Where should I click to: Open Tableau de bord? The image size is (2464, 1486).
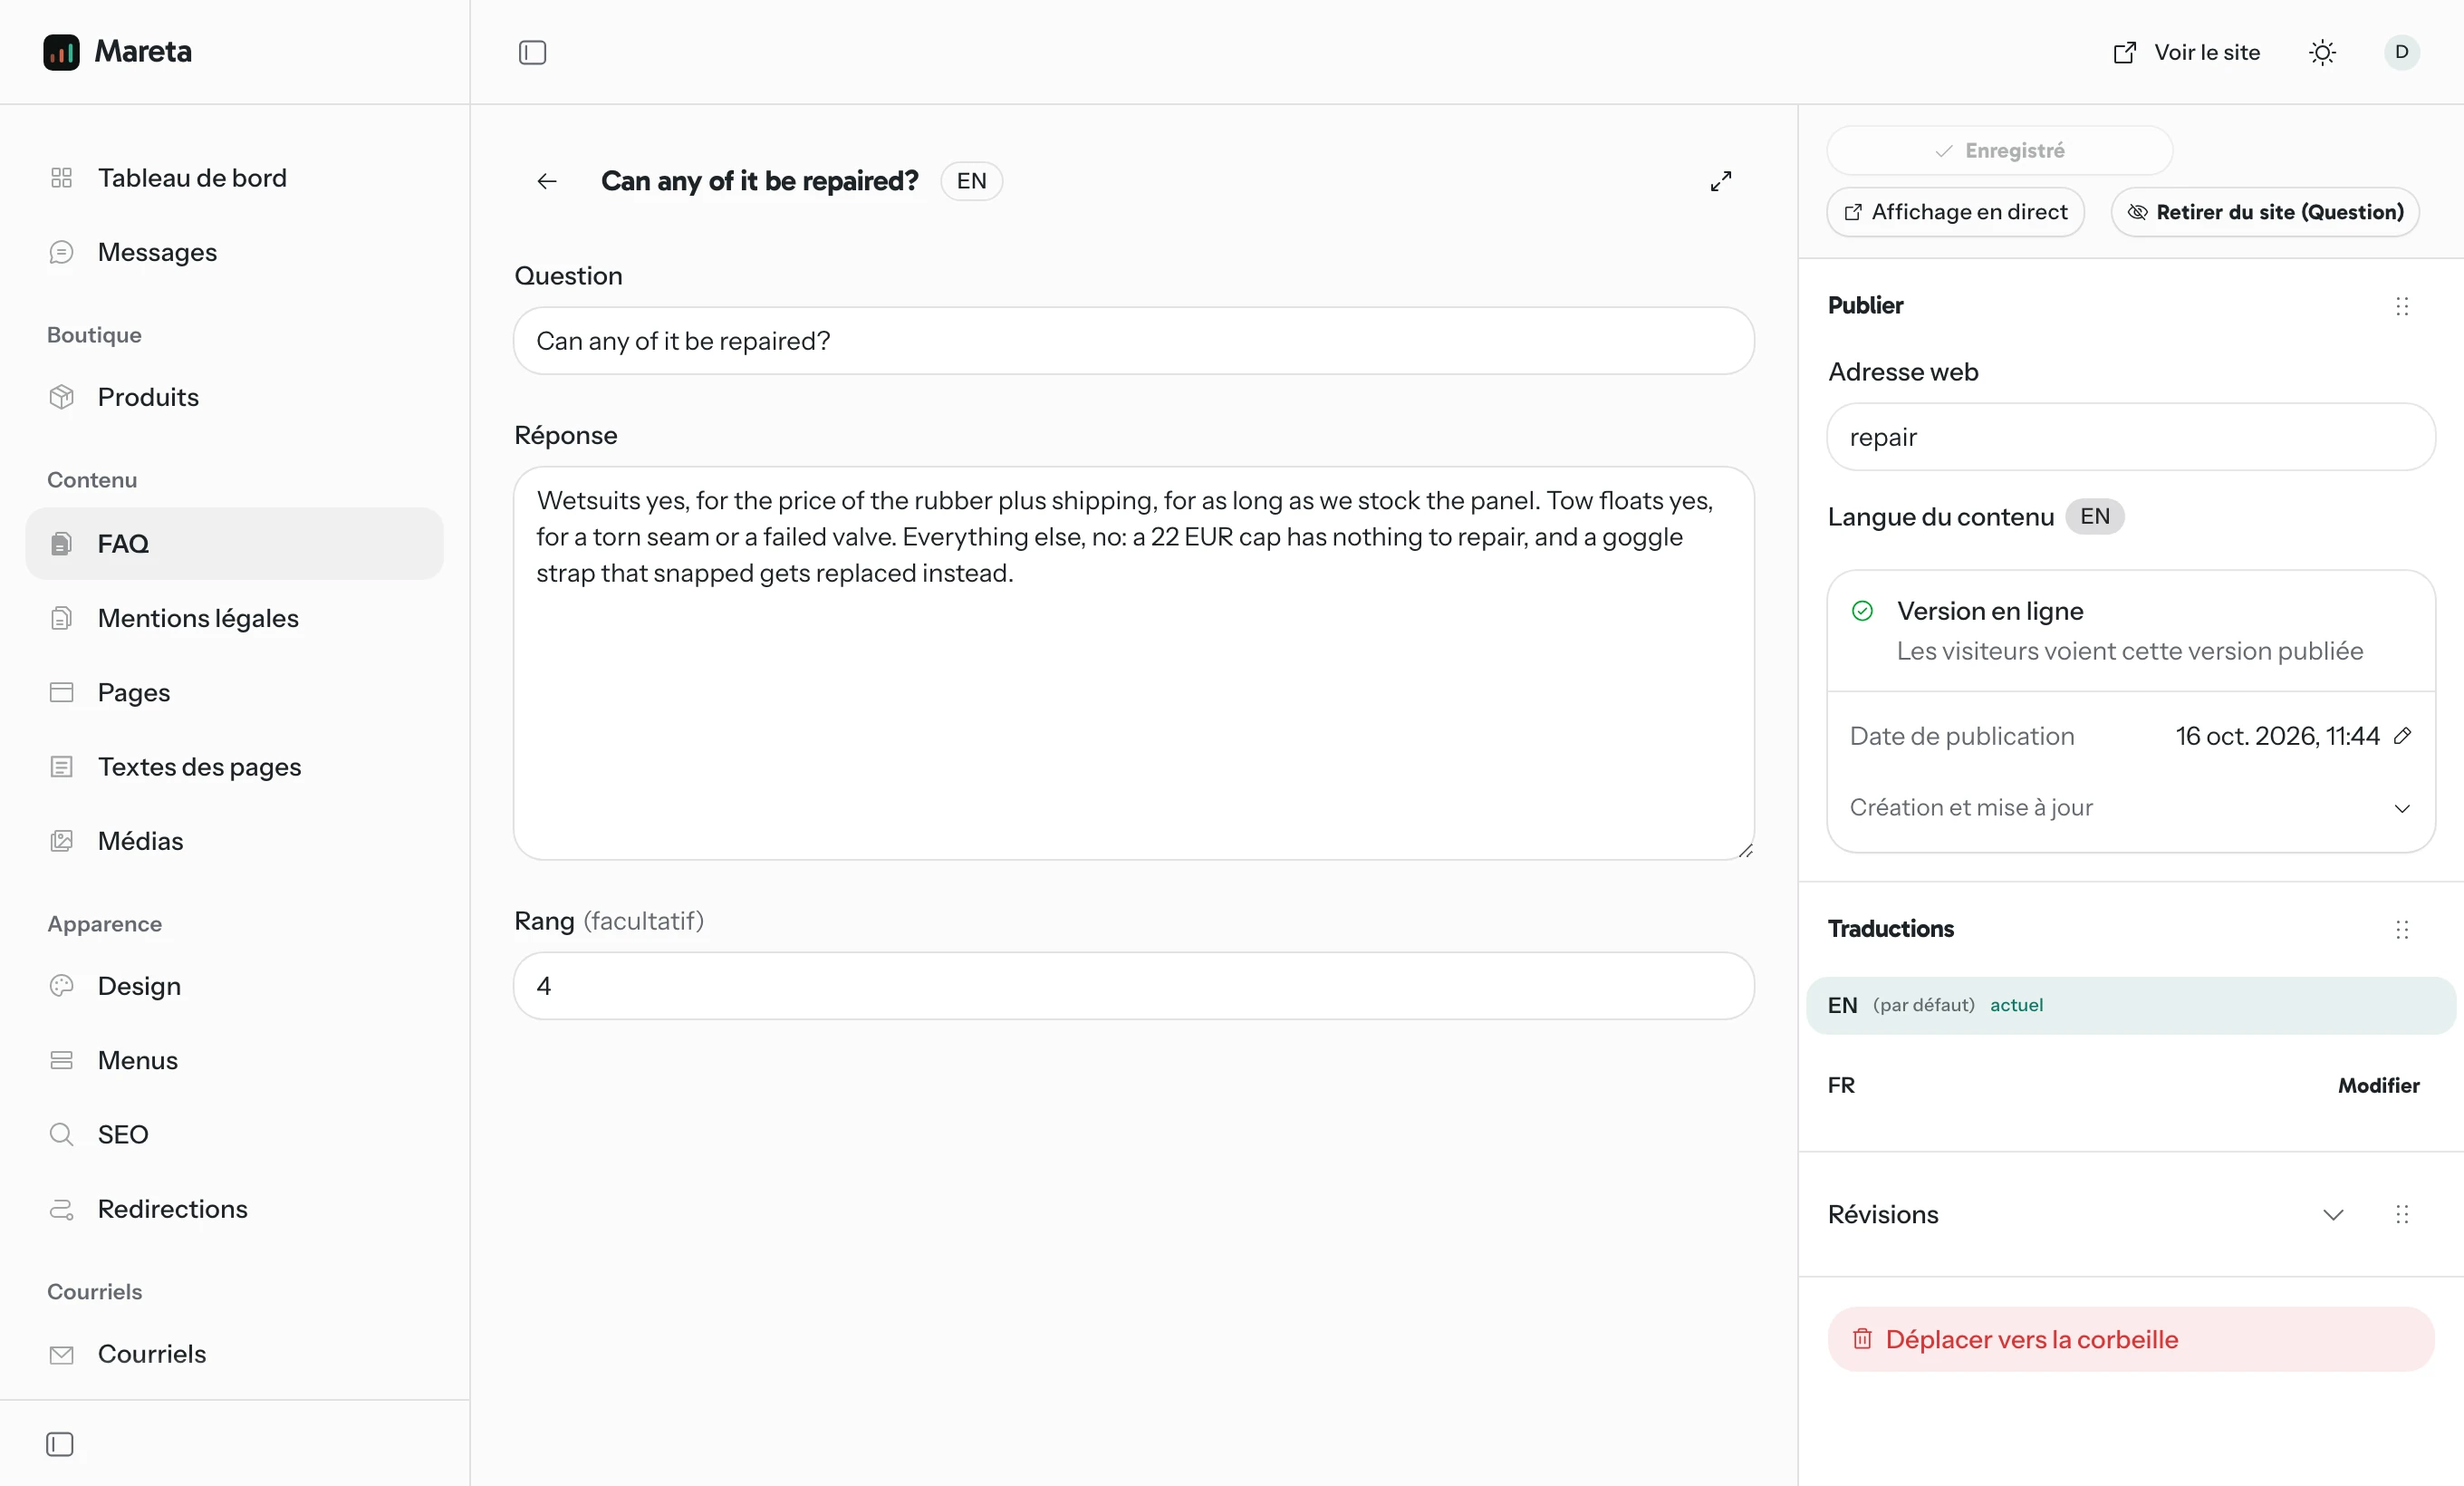(x=234, y=178)
